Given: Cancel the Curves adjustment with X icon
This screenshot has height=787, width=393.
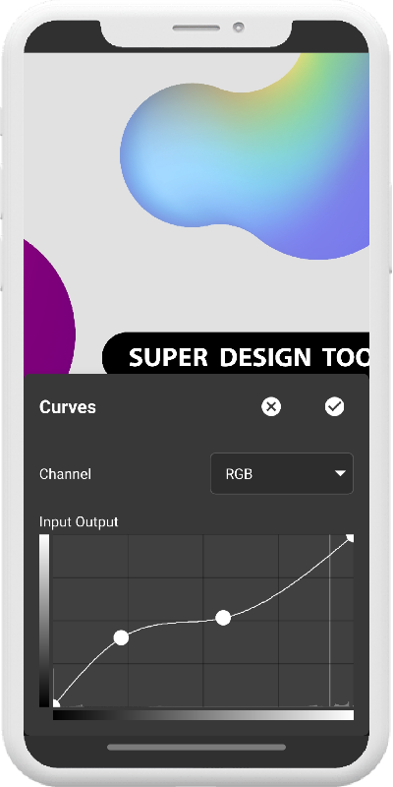Looking at the screenshot, I should tap(271, 406).
